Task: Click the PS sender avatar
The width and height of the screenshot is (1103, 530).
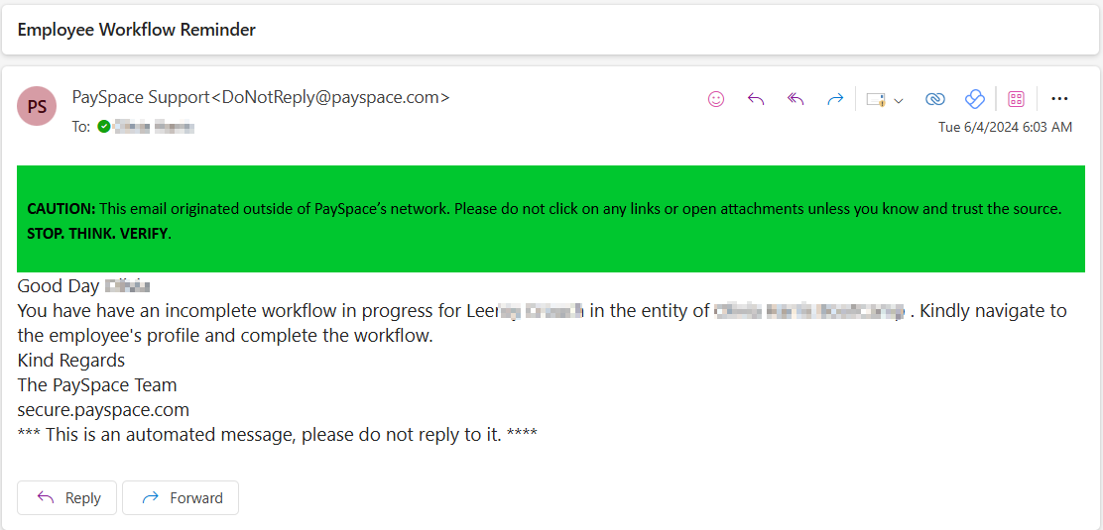Action: tap(37, 107)
